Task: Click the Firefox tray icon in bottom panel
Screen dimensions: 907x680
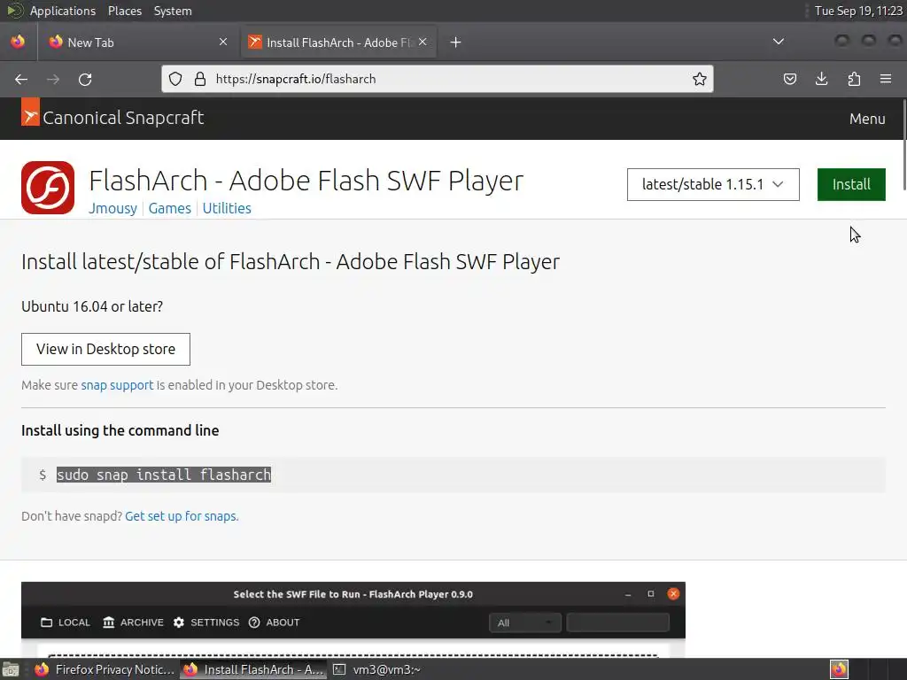Action: coord(840,669)
